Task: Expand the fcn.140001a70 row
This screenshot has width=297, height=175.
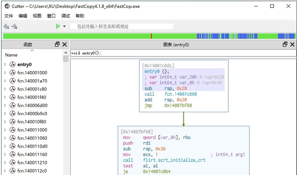Action: click(5, 81)
